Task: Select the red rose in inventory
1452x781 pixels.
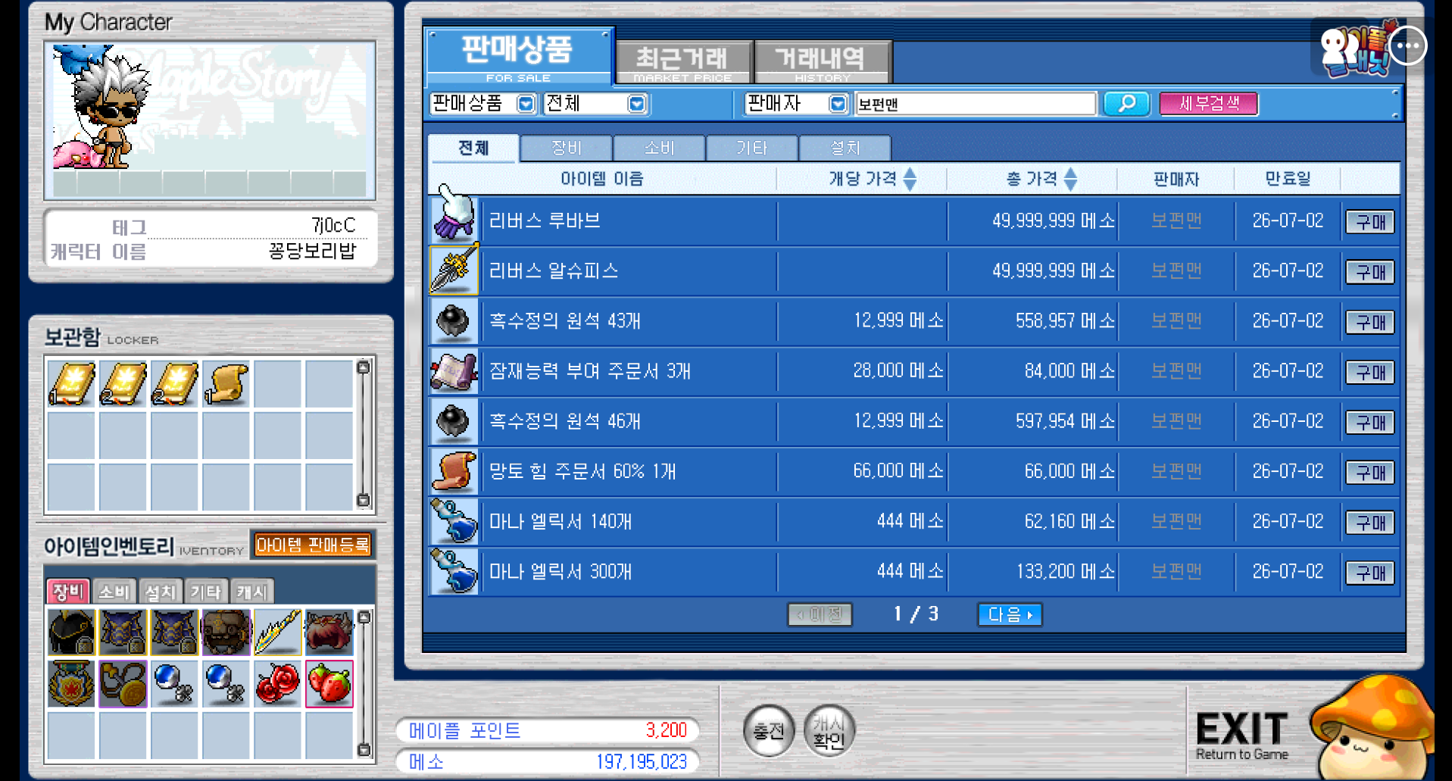Action: (277, 683)
